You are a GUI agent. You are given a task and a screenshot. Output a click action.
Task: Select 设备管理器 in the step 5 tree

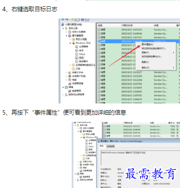pos(87,170)
